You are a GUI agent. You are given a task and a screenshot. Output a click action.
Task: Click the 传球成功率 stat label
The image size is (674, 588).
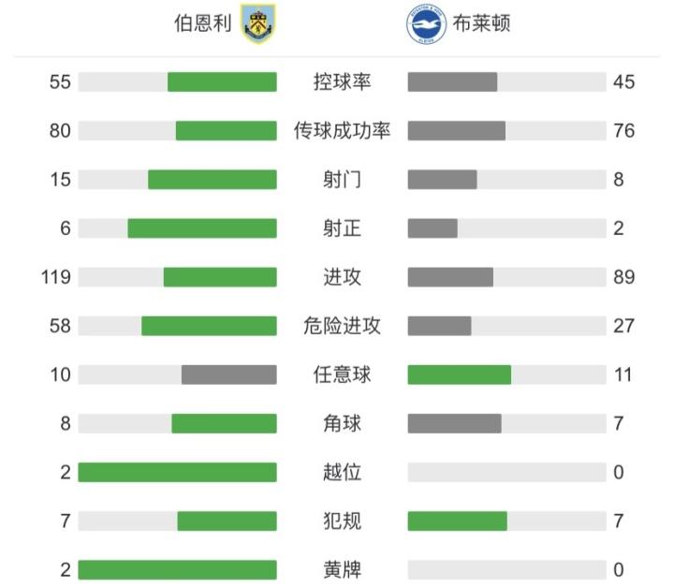click(x=342, y=131)
